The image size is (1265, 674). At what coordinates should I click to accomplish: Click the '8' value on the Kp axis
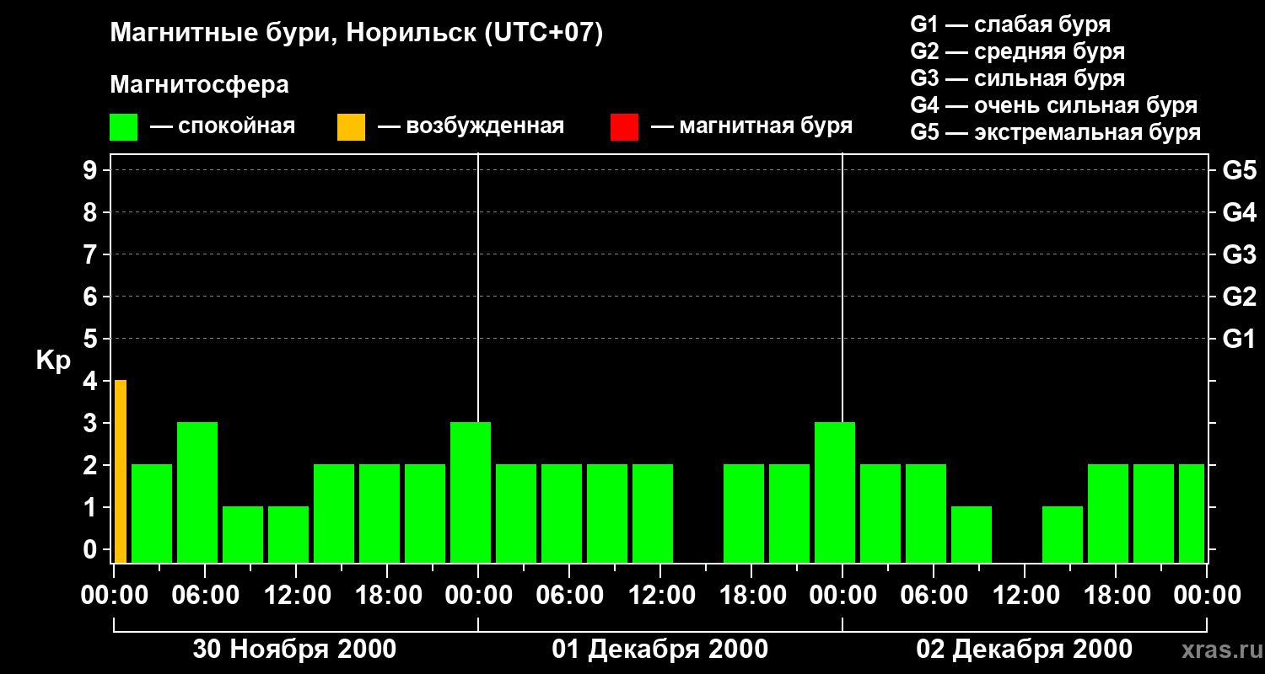(x=92, y=213)
